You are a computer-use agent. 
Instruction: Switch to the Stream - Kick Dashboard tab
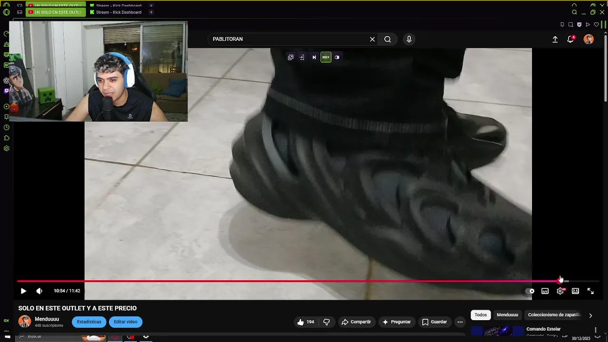(116, 12)
